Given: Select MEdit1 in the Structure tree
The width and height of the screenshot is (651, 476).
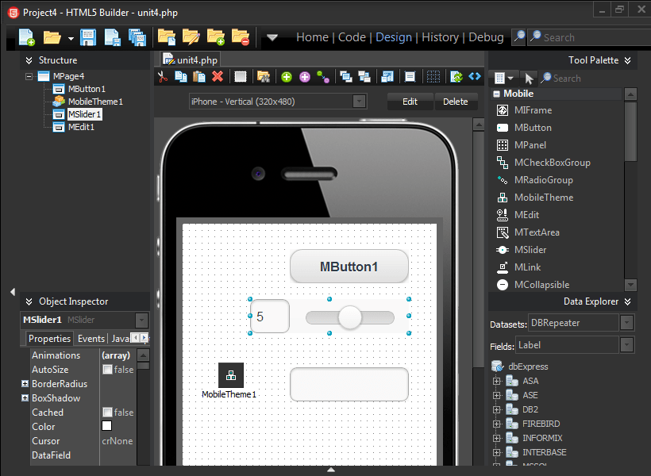Looking at the screenshot, I should (81, 127).
